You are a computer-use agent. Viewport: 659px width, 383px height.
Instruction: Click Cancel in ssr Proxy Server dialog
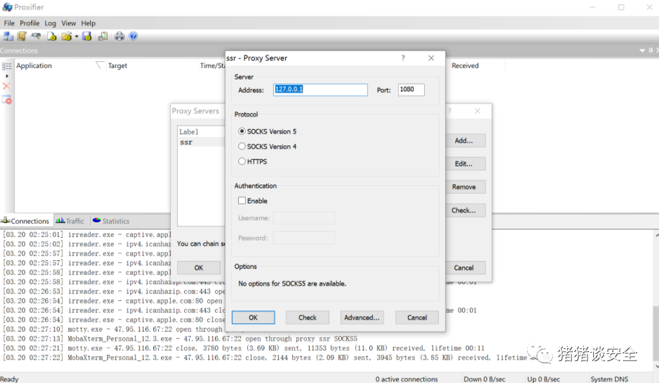click(x=417, y=317)
